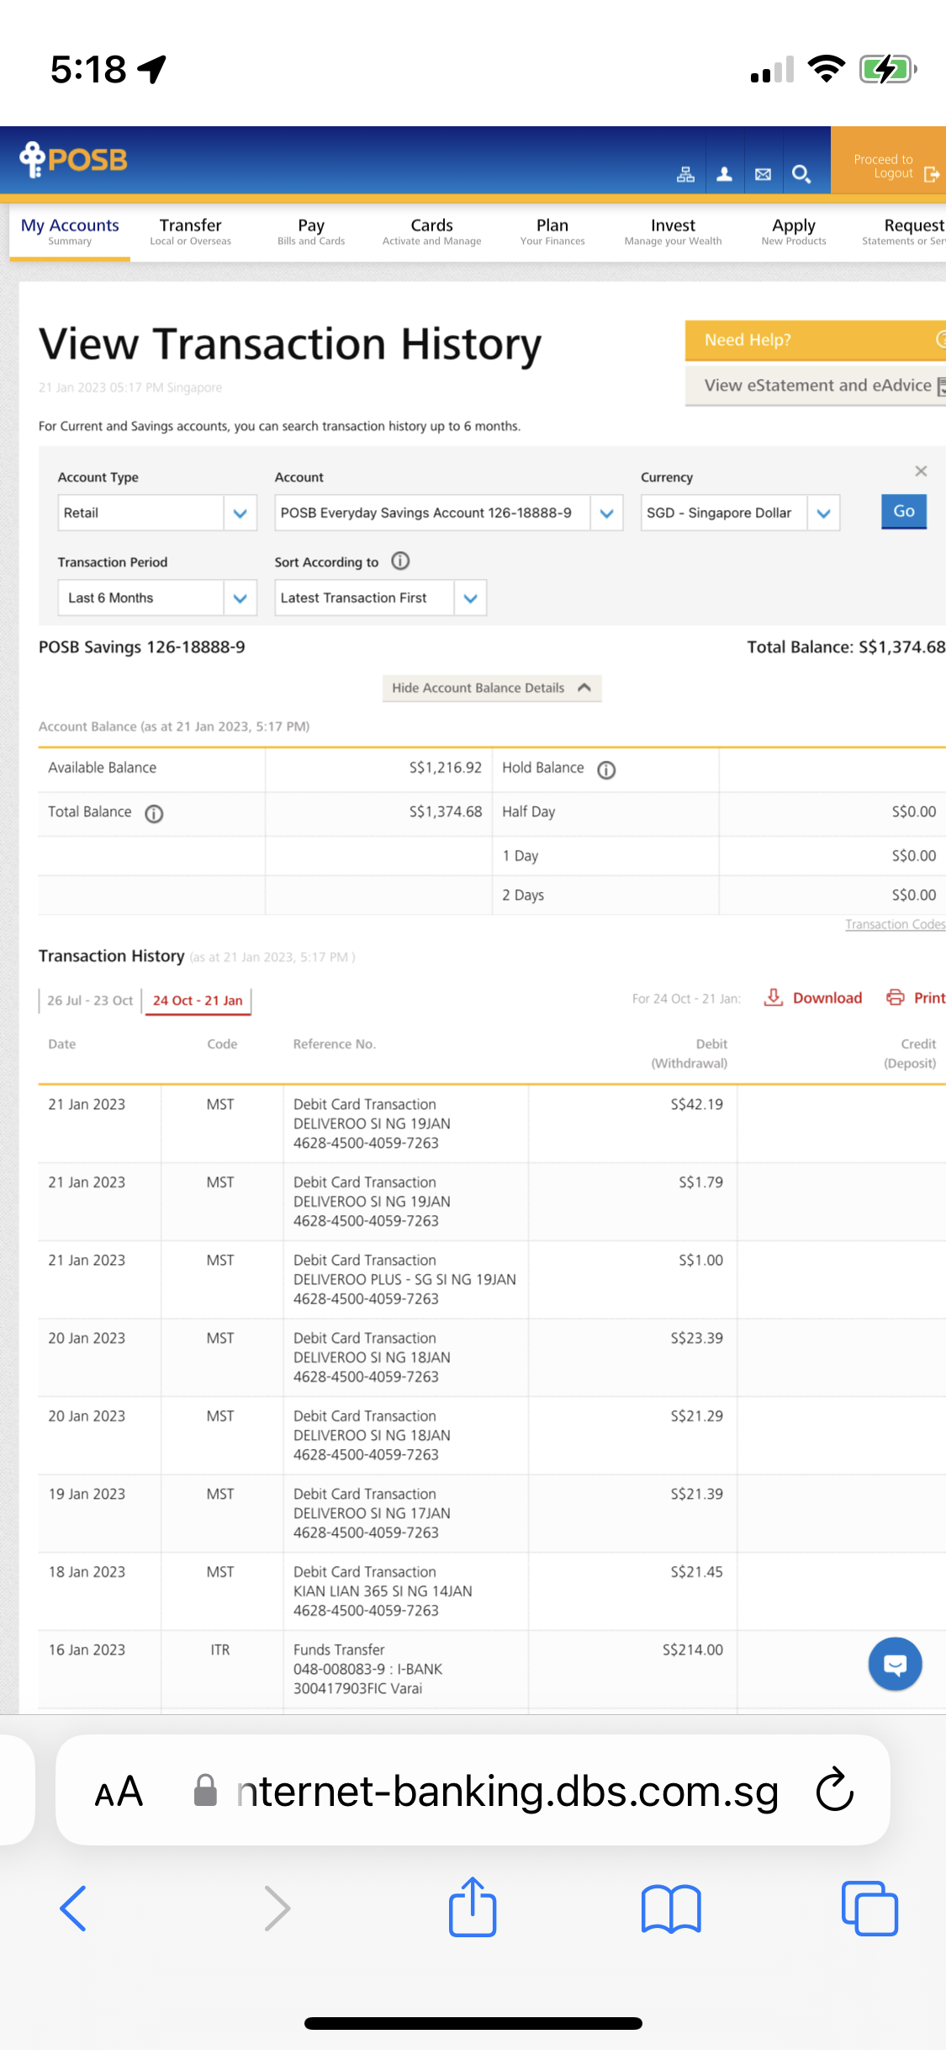
Task: Click the 18 Jan 2023 date cell
Action: coord(87,1572)
